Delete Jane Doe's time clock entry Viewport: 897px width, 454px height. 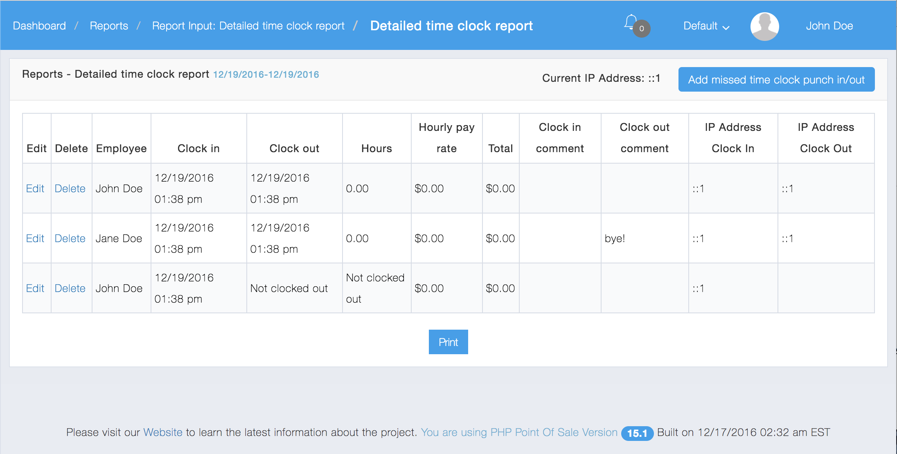tap(70, 238)
